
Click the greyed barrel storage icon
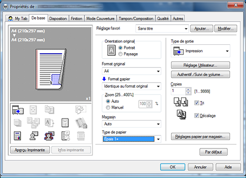(x=81, y=136)
